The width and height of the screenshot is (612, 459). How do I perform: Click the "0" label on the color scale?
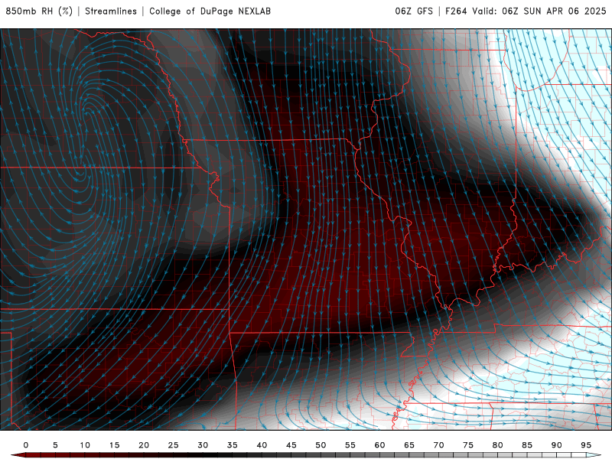click(26, 445)
